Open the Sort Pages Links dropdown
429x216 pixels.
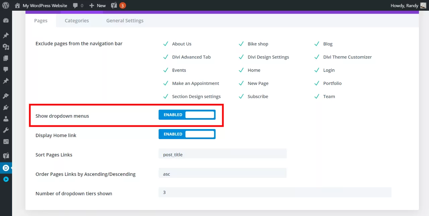tap(223, 153)
